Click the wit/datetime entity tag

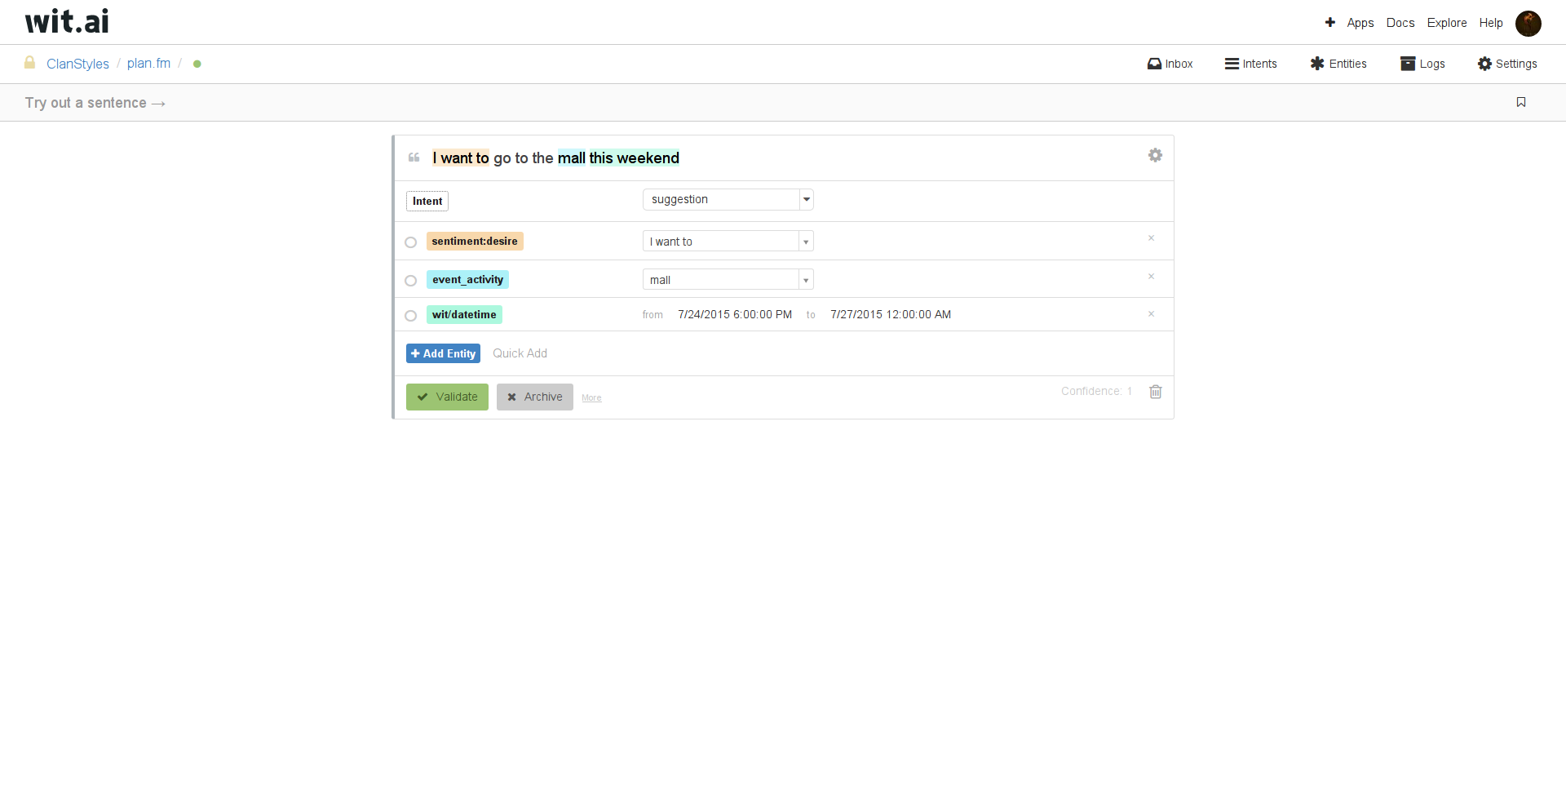pos(464,315)
